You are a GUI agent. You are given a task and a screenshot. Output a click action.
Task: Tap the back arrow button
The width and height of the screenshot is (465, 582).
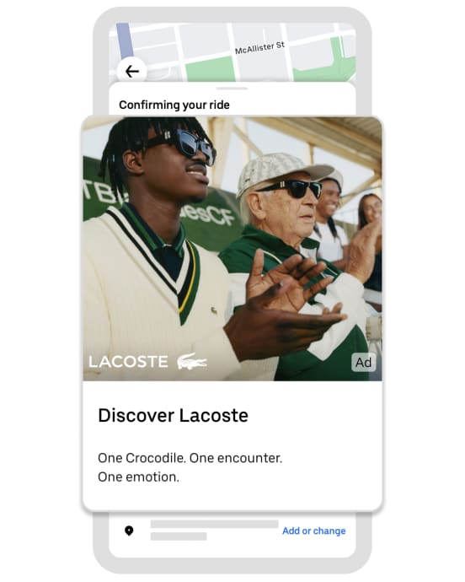click(x=132, y=71)
